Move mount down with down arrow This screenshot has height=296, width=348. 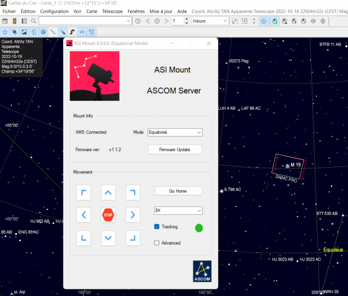click(108, 238)
